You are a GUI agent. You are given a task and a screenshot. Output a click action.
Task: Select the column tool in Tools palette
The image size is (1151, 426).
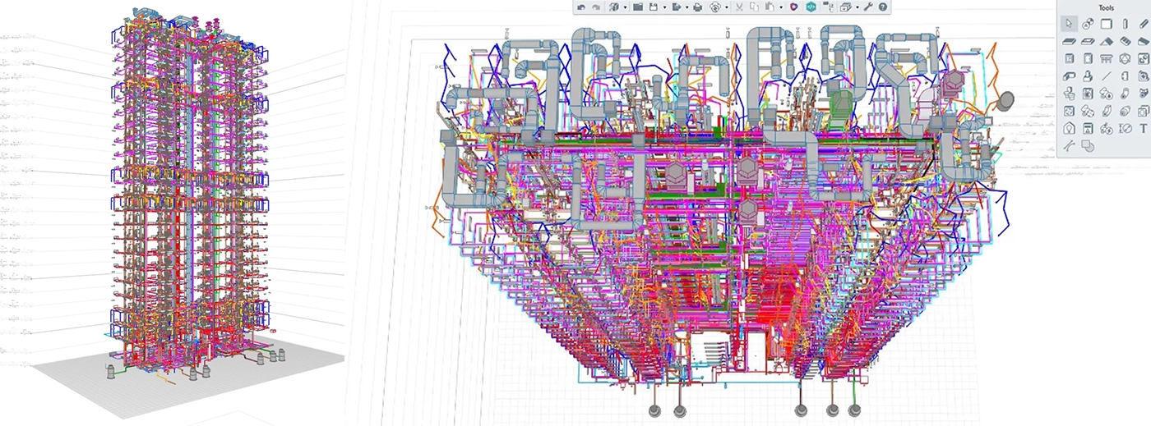point(1126,24)
